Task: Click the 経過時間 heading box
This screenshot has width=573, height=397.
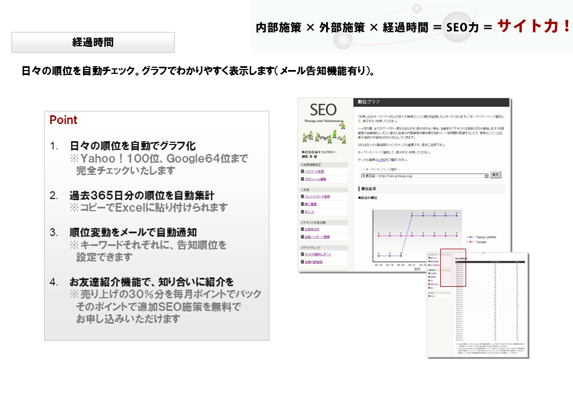Action: (93, 42)
